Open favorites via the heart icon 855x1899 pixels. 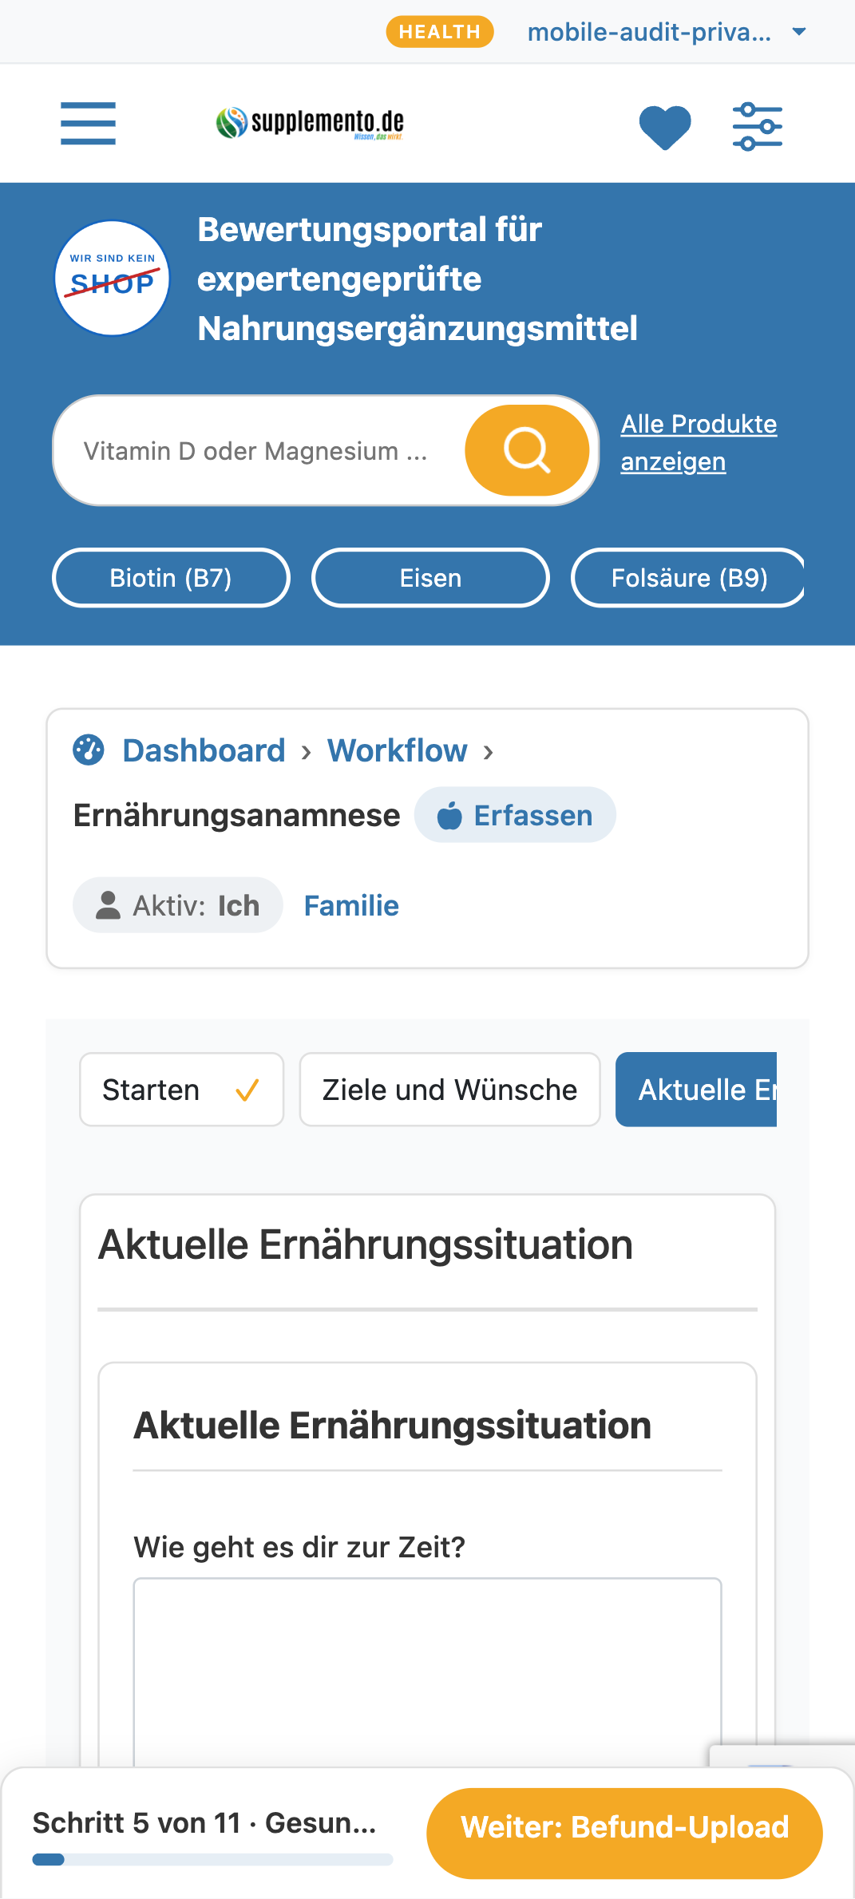pos(665,127)
